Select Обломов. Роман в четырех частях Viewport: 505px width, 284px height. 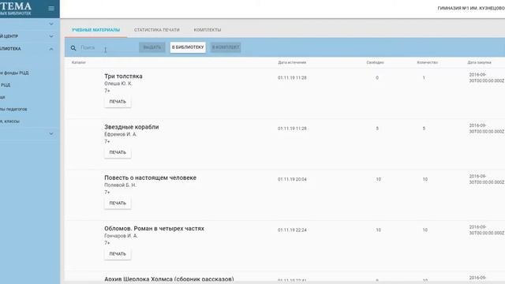tap(154, 229)
